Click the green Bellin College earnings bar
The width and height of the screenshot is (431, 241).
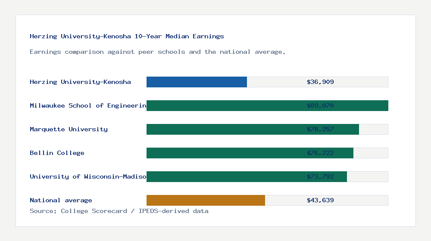pyautogui.click(x=250, y=153)
